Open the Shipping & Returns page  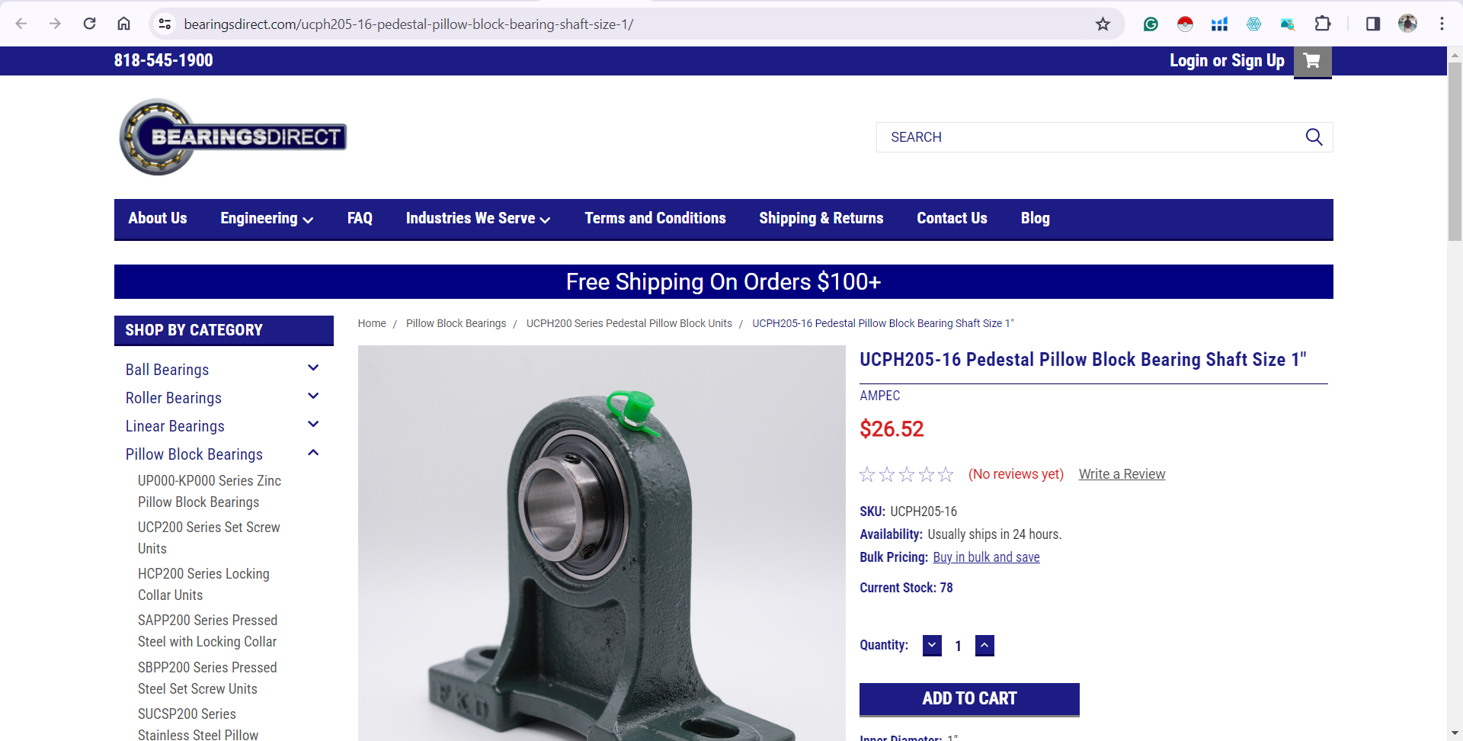(x=821, y=218)
